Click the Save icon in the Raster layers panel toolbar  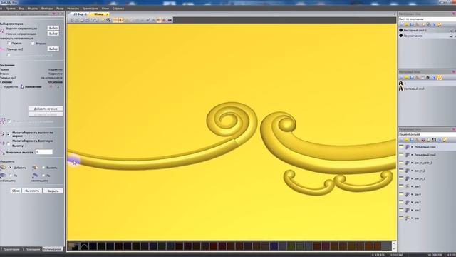tap(412, 77)
